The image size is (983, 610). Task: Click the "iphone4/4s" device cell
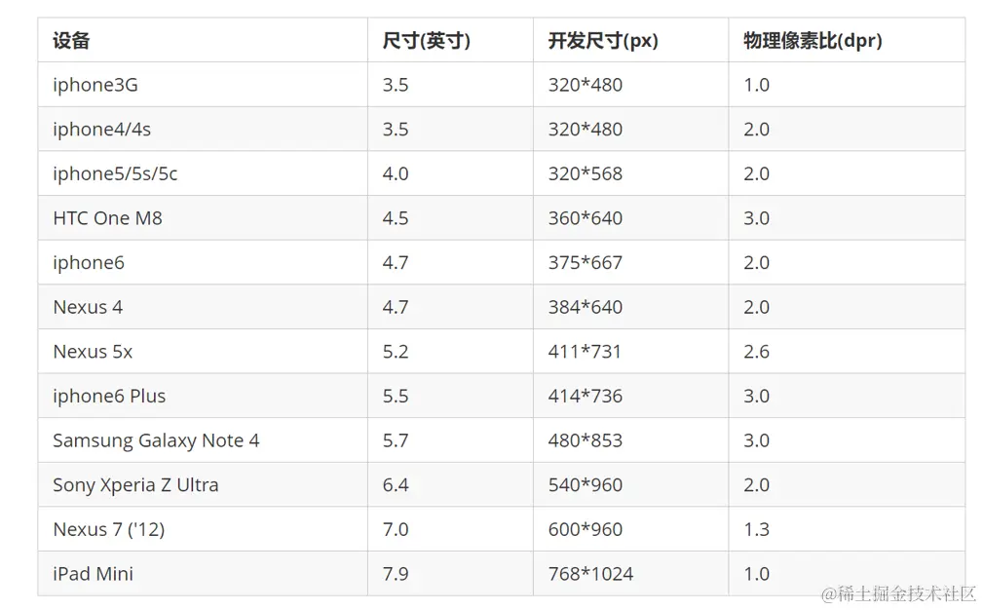coord(203,130)
